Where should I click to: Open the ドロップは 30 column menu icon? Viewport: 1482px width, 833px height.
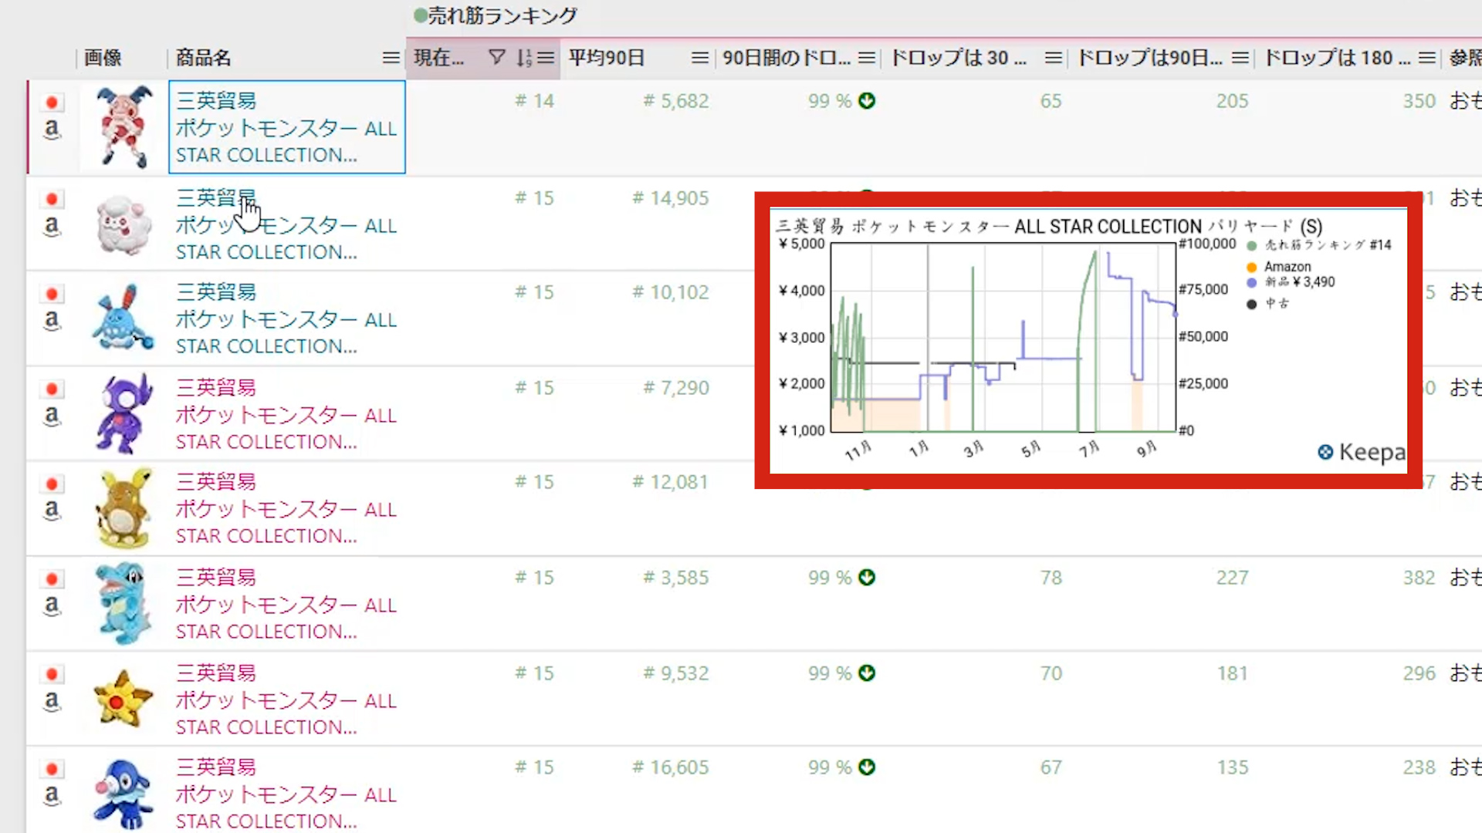[1053, 57]
